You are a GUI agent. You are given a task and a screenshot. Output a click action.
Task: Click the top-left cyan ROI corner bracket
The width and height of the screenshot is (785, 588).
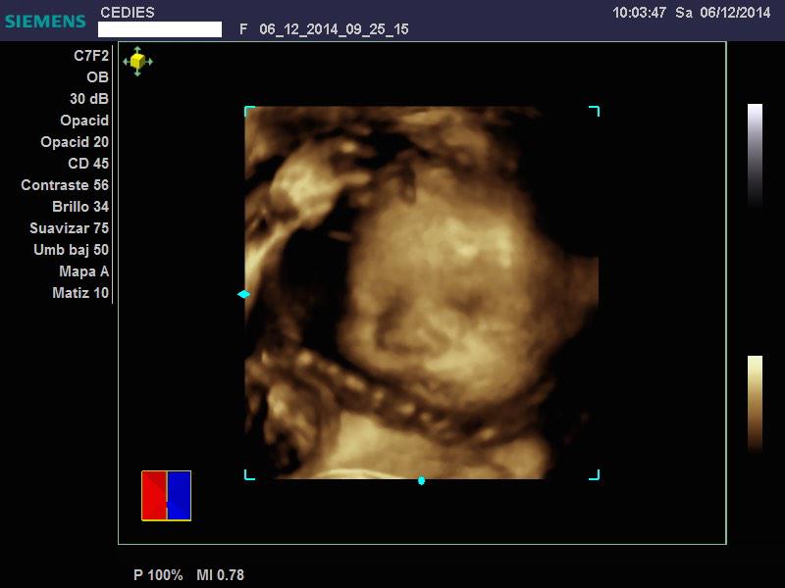[x=249, y=111]
